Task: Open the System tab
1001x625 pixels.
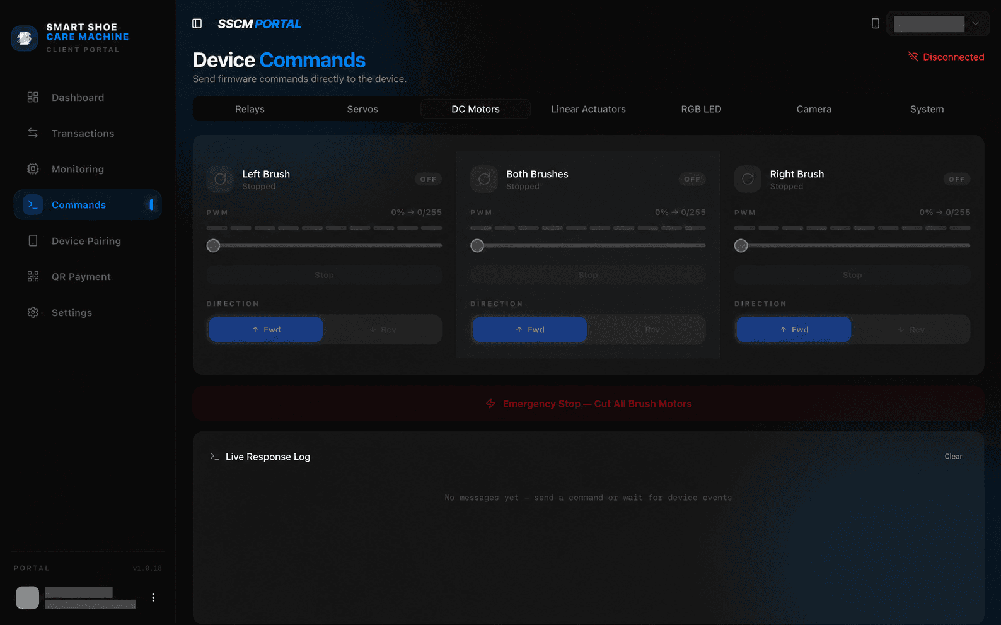Action: pos(927,109)
